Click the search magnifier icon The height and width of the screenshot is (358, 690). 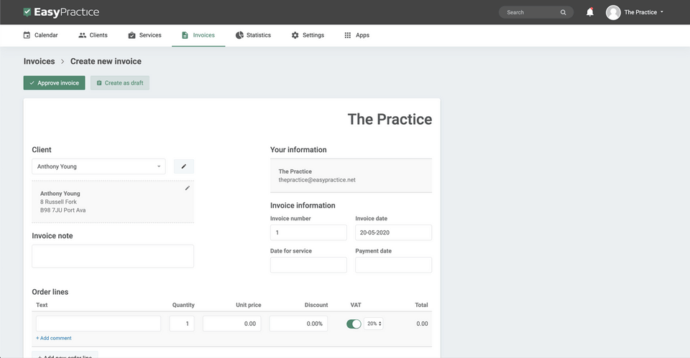coord(563,12)
